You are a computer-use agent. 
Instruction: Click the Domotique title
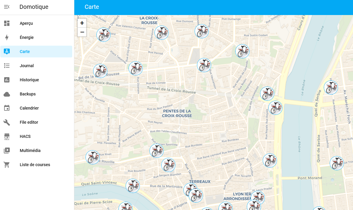point(34,7)
